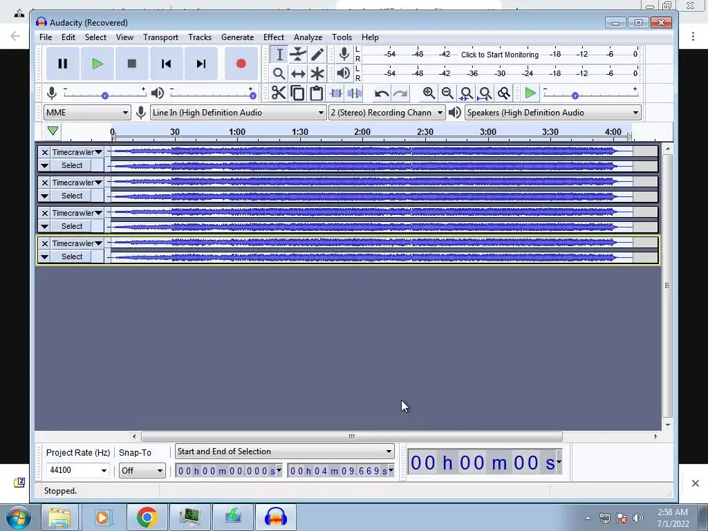The width and height of the screenshot is (708, 531).
Task: Open the MME audio host dropdown
Action: [x=87, y=113]
